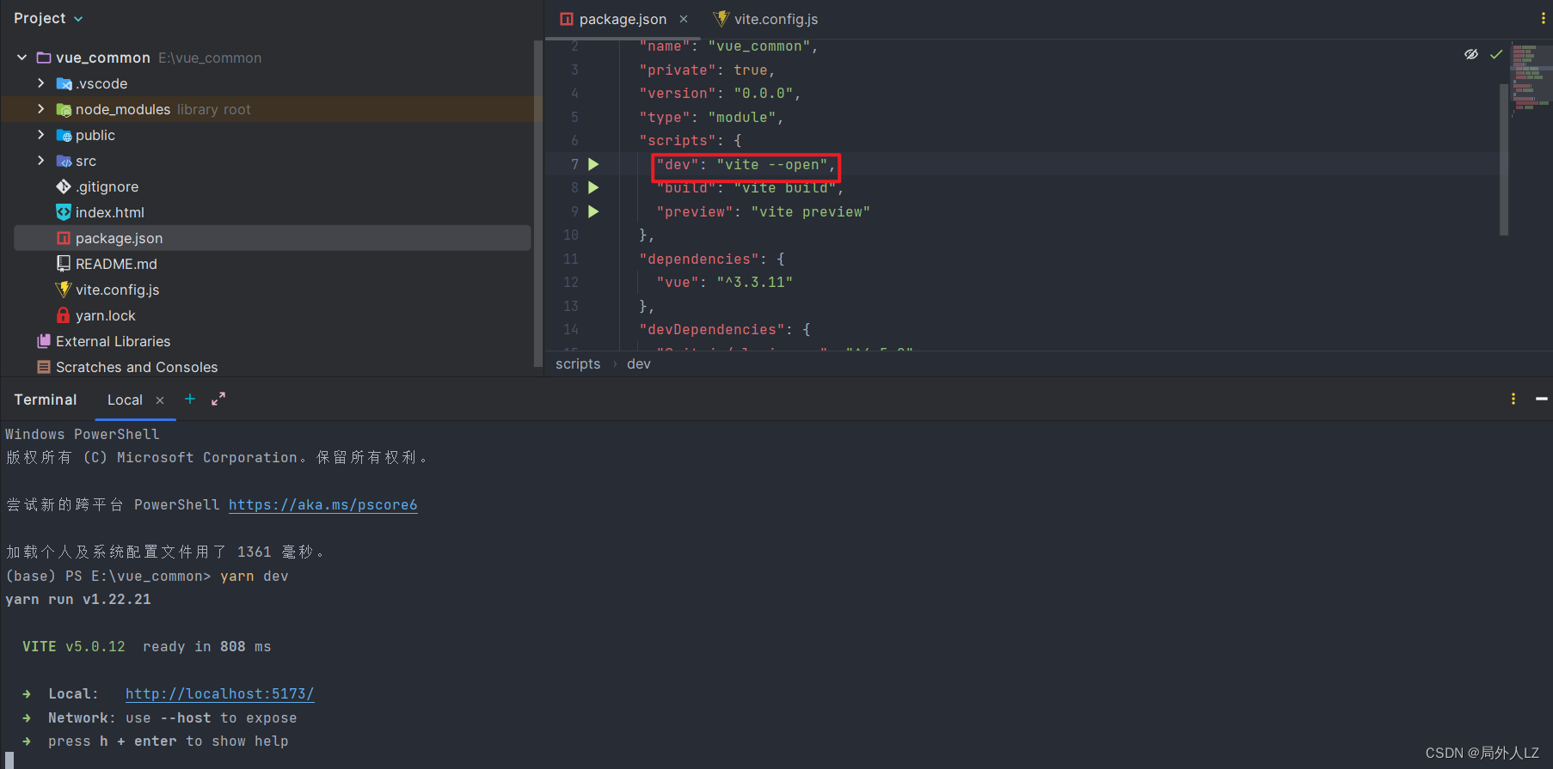Switch to the vite.config.js editor tab
This screenshot has width=1553, height=769.
coord(765,19)
